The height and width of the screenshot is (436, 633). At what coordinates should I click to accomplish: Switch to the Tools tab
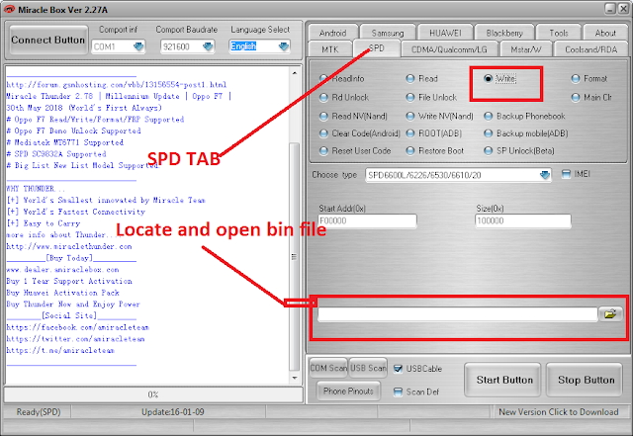(x=559, y=33)
